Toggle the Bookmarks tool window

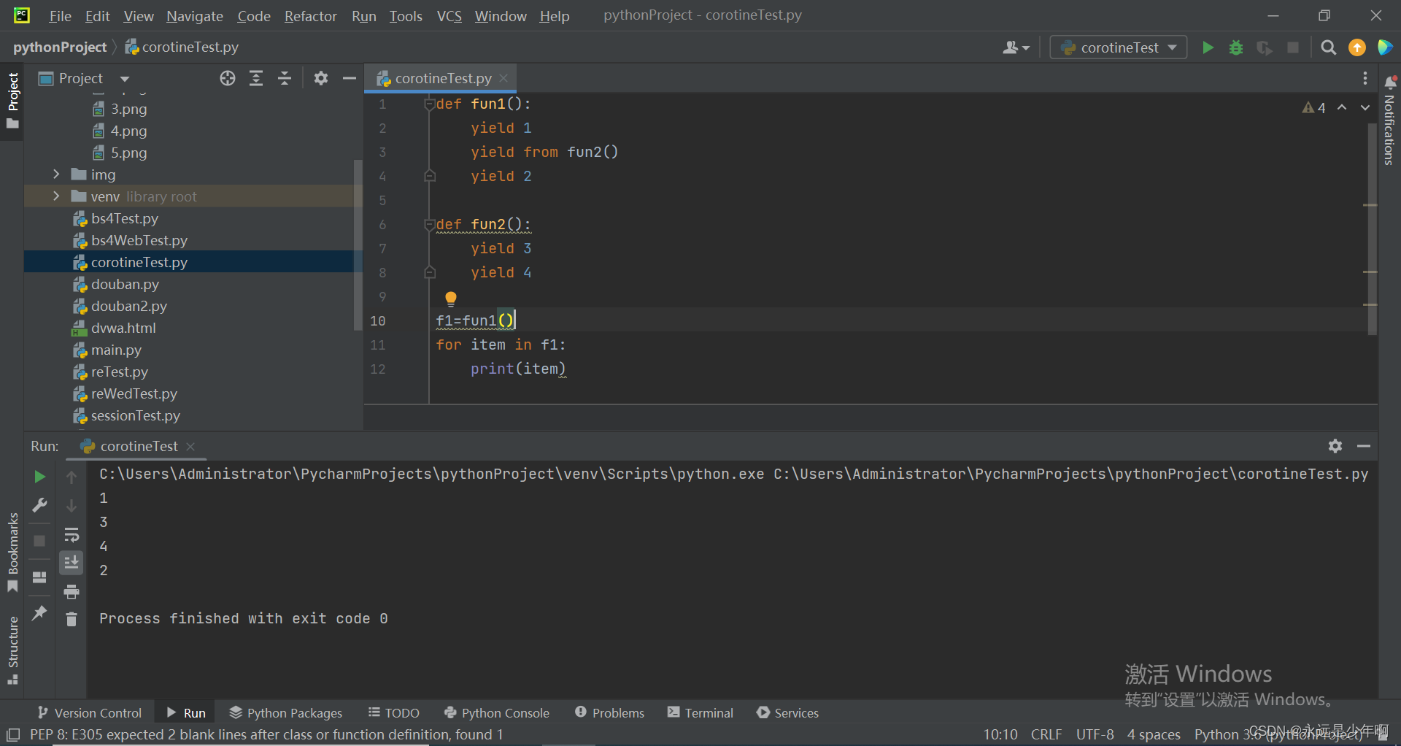tap(12, 553)
